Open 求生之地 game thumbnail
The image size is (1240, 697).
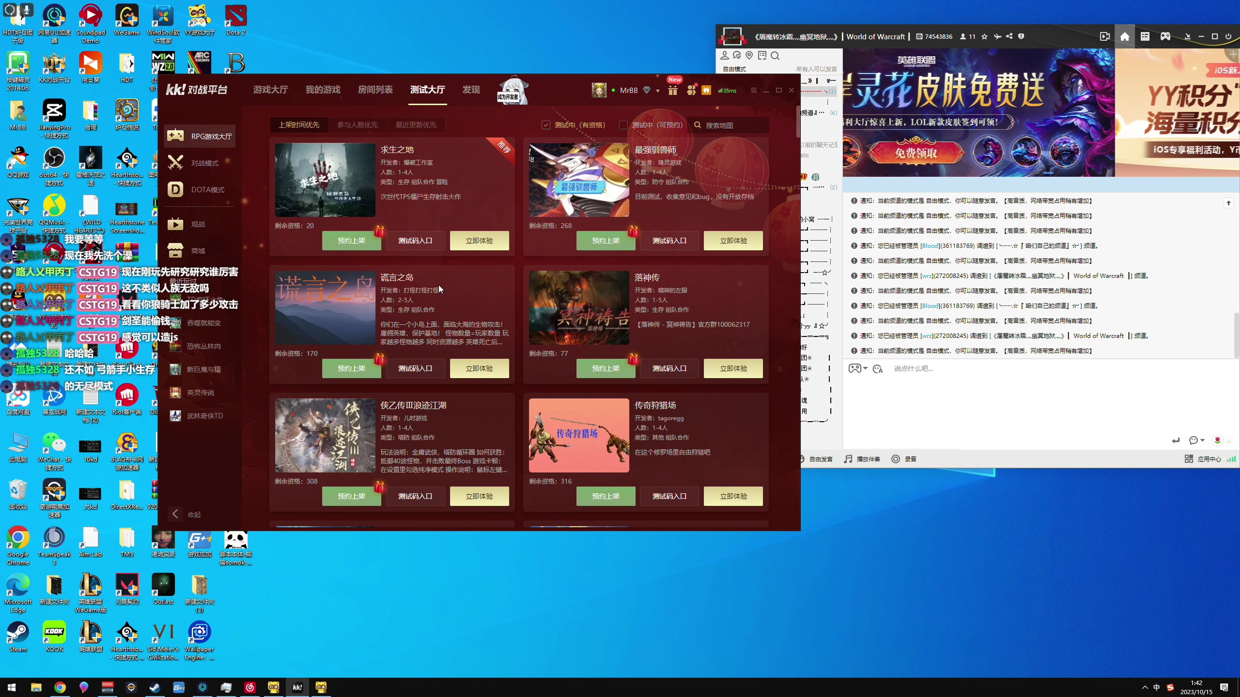325,180
